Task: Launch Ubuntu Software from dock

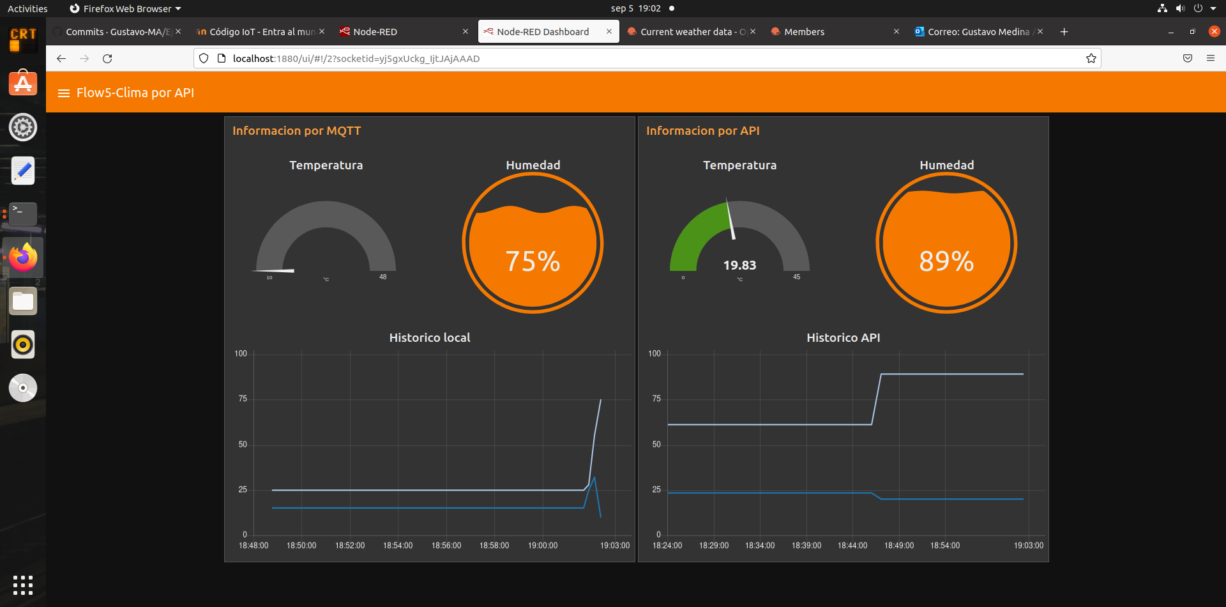Action: point(23,84)
